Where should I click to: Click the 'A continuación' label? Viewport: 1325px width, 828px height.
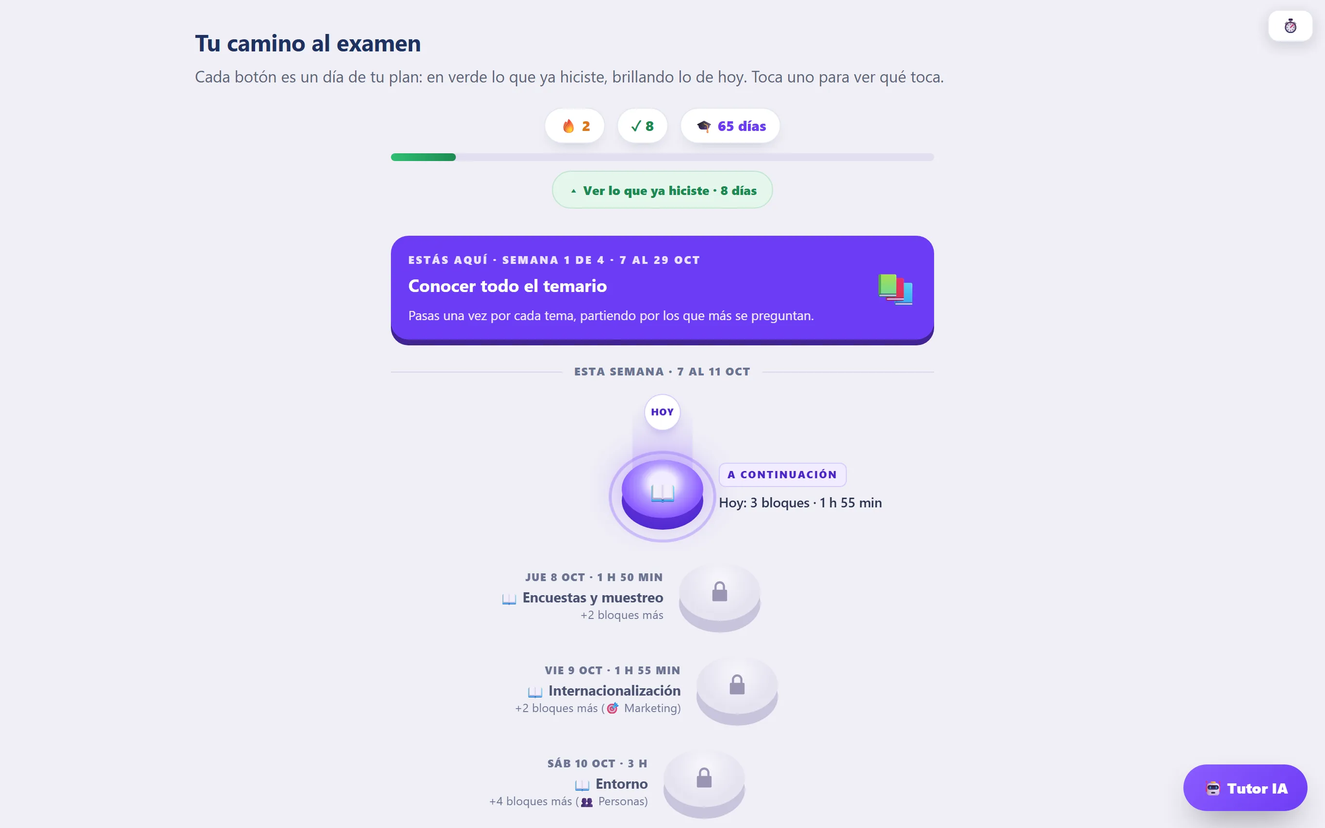782,475
